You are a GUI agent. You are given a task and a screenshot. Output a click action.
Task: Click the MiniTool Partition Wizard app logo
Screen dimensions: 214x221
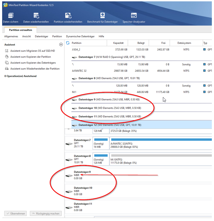(x=5, y=5)
